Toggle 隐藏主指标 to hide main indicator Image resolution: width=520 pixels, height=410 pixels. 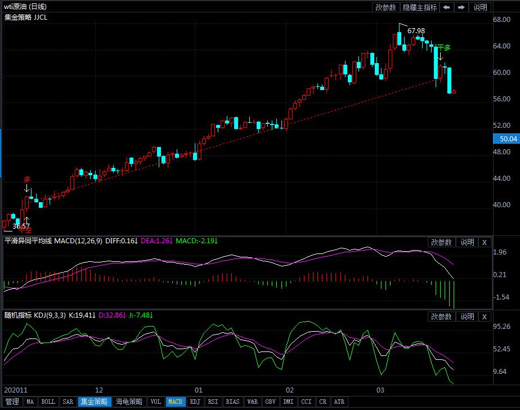[x=420, y=7]
